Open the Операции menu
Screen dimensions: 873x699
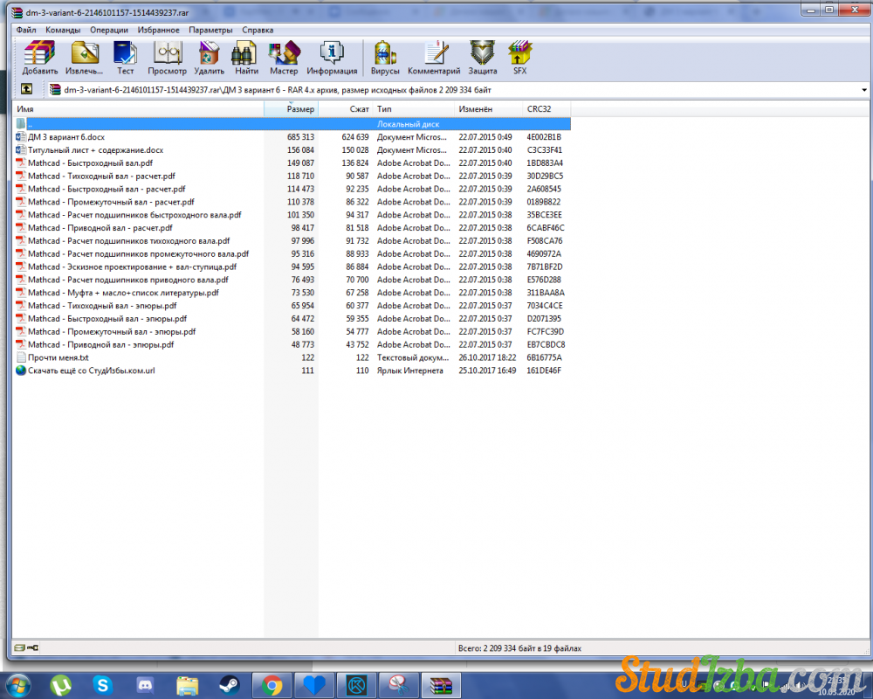[109, 30]
